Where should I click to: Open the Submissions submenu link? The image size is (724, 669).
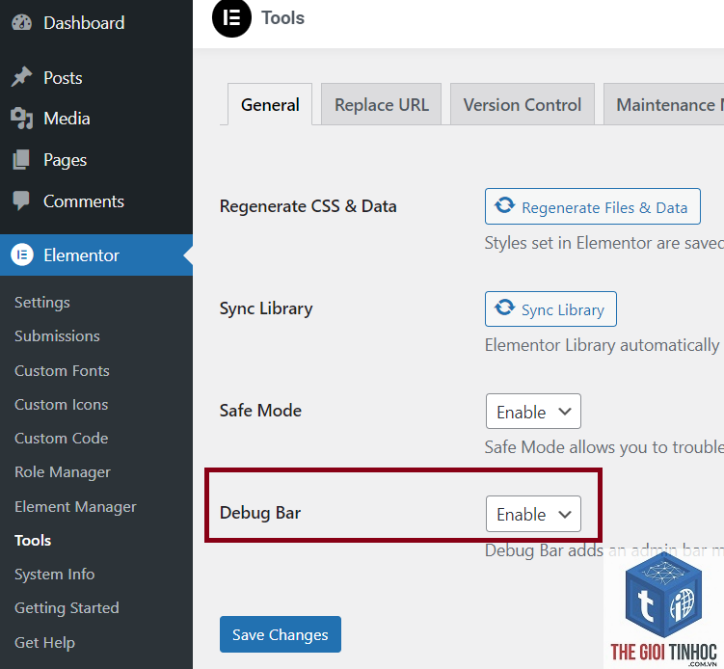point(57,336)
